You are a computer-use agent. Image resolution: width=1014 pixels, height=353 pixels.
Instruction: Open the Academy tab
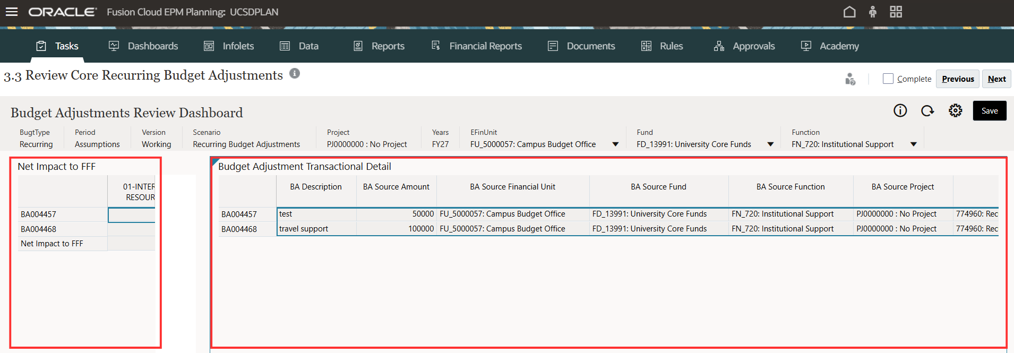point(829,46)
